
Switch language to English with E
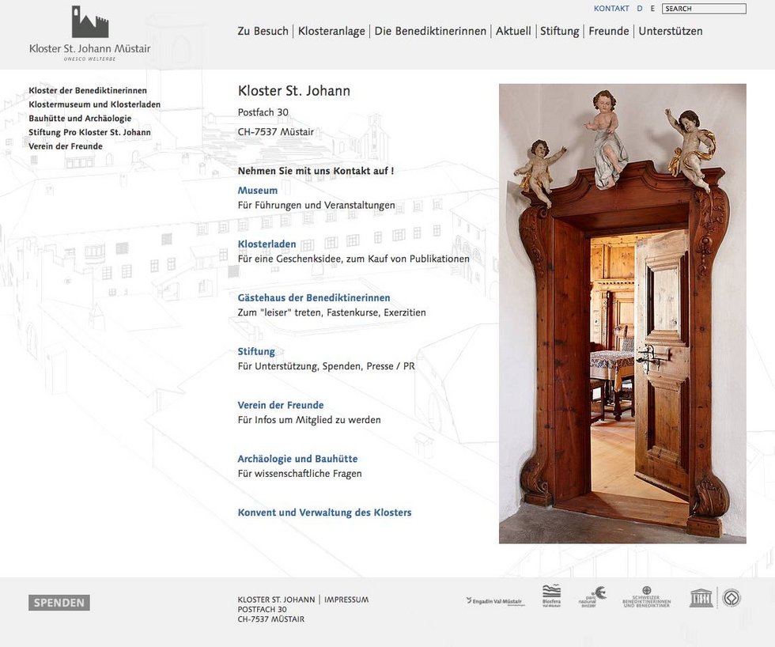click(652, 9)
